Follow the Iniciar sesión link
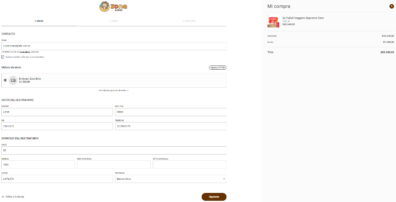396x202 pixels. [25, 52]
